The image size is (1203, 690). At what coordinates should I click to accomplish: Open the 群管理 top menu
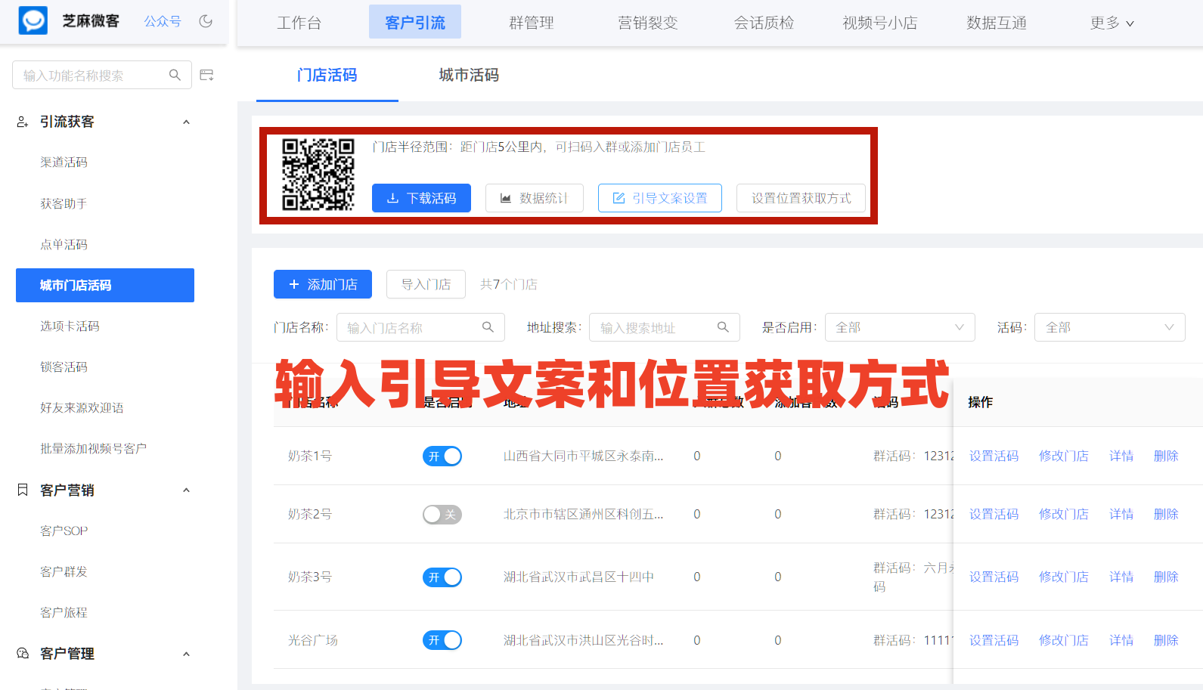(532, 23)
